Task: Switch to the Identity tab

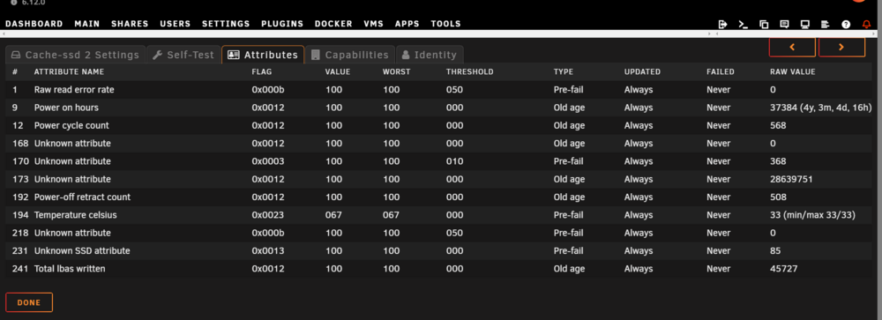Action: (430, 55)
